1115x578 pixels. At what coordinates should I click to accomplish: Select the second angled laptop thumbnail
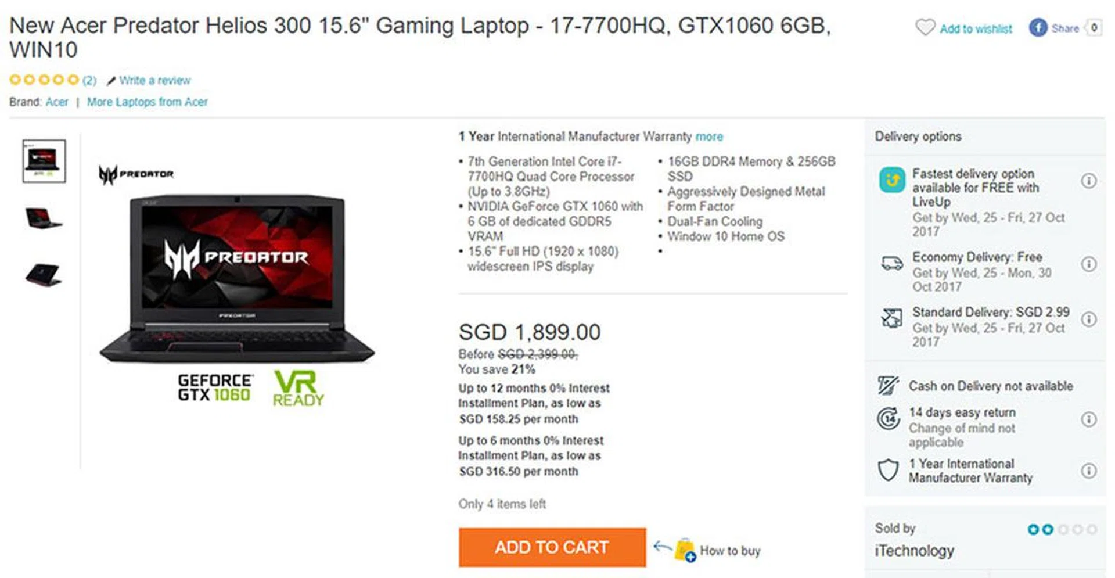pos(44,218)
